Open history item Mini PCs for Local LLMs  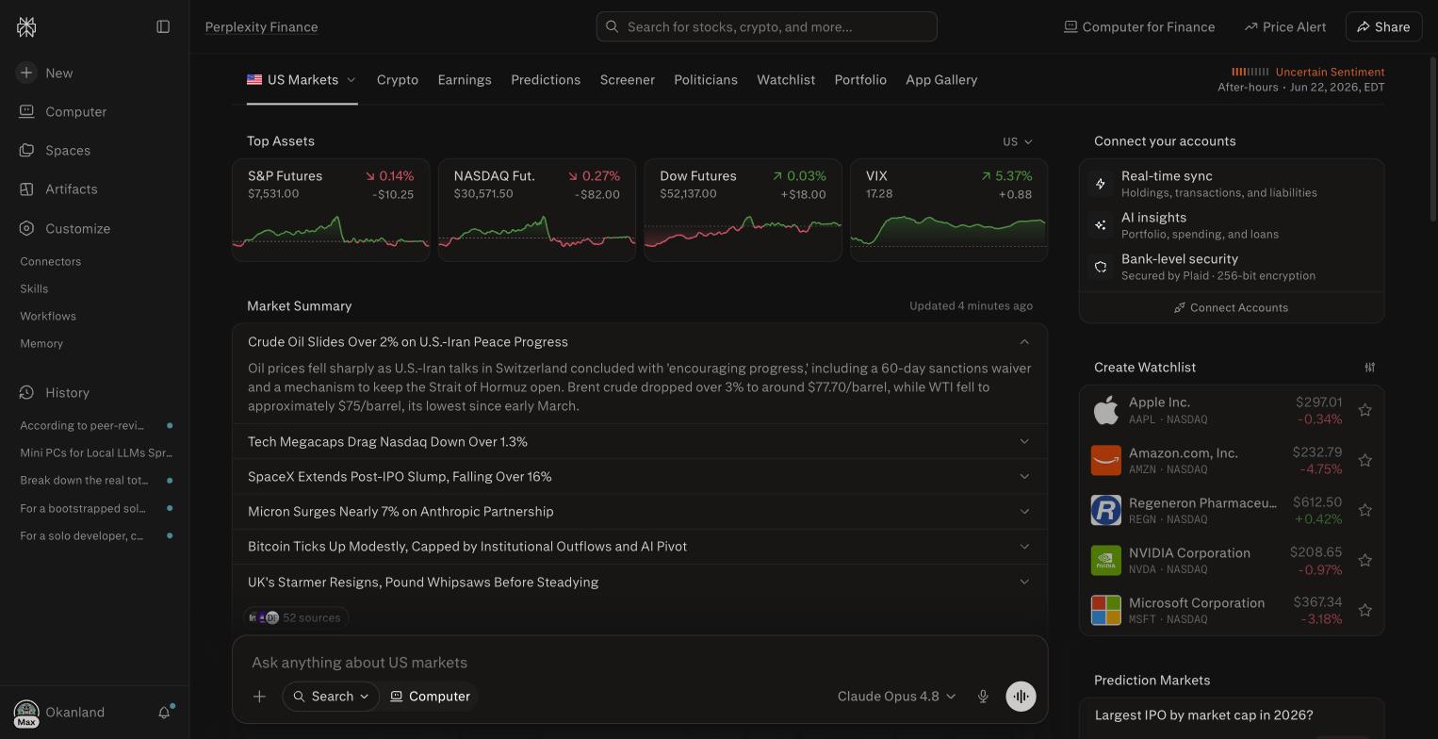point(94,452)
